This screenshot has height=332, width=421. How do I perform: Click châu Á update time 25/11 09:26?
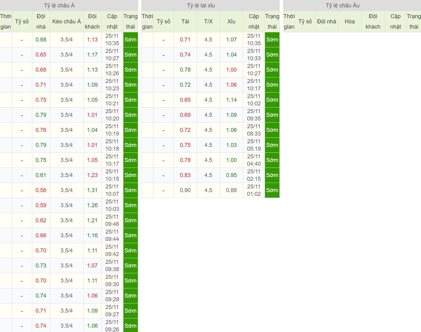(x=112, y=326)
